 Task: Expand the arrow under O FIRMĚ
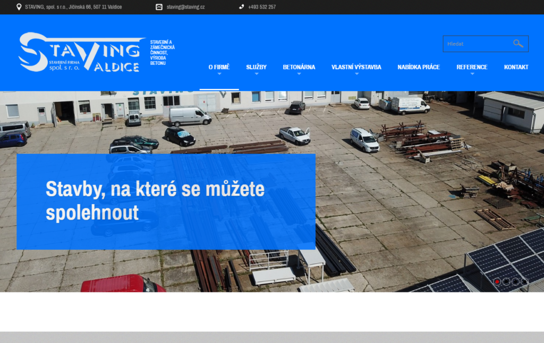(219, 74)
